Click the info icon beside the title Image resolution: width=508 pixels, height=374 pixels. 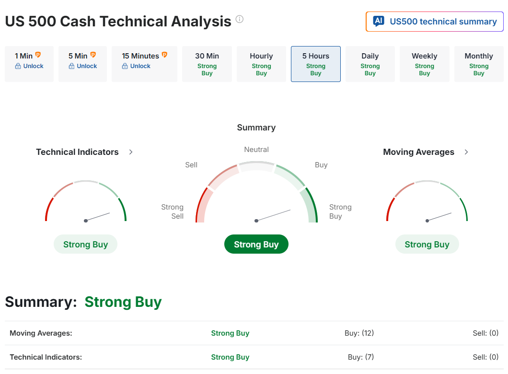240,20
